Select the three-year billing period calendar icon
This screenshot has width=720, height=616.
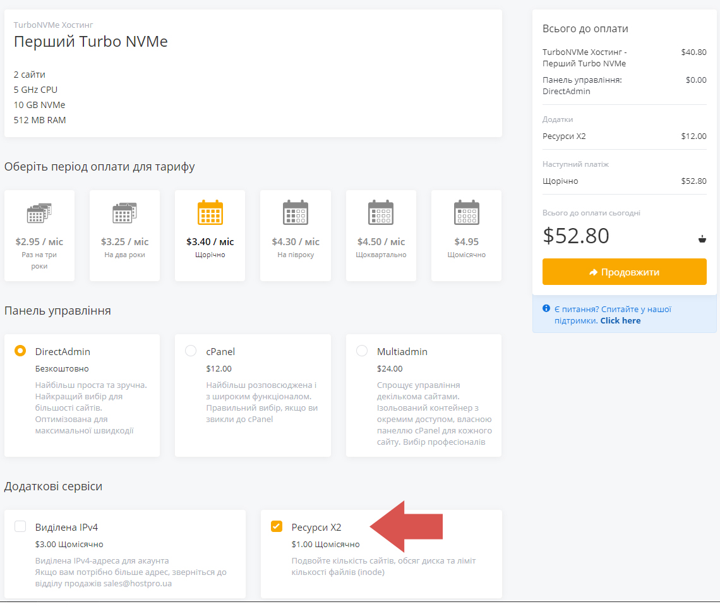pyautogui.click(x=39, y=213)
